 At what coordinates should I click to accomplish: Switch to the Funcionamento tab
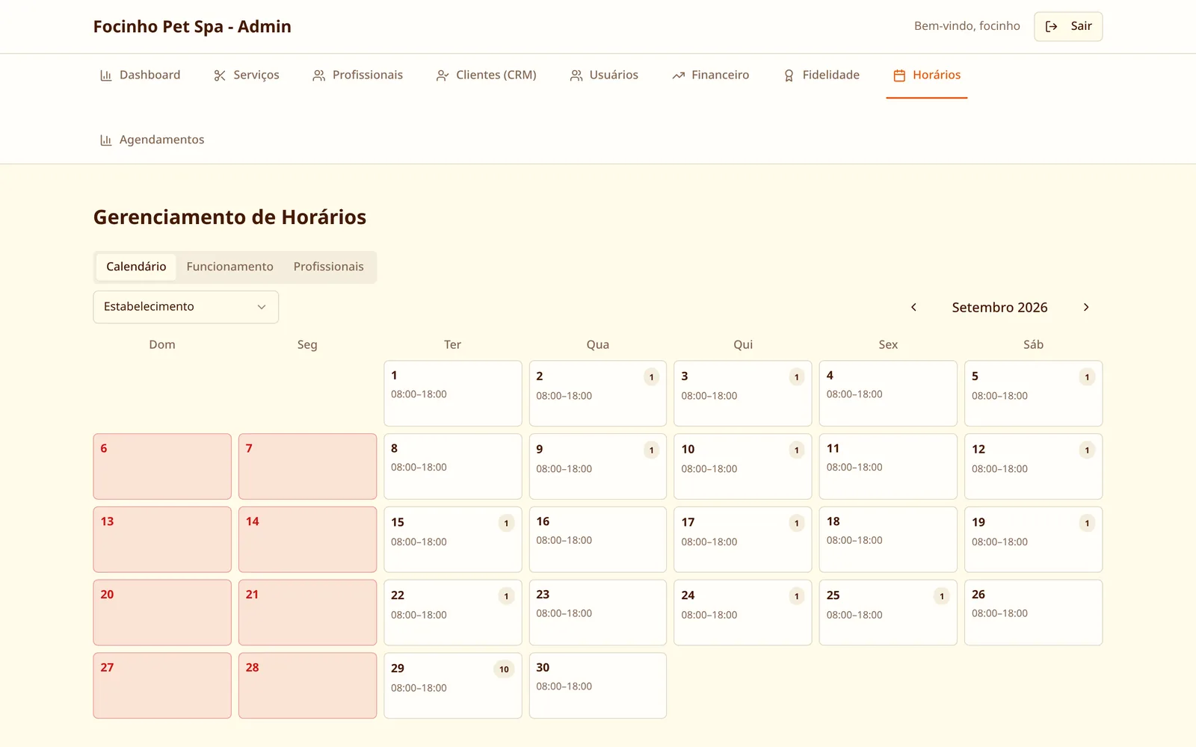(230, 267)
